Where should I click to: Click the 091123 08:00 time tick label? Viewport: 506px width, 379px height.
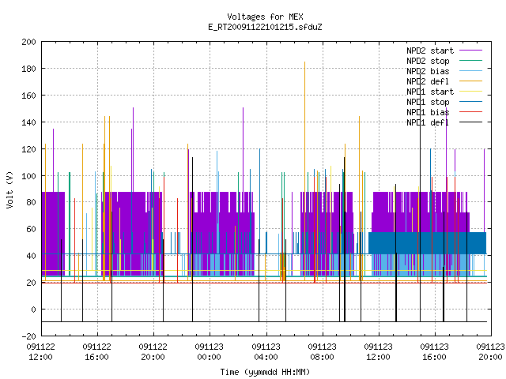point(322,352)
